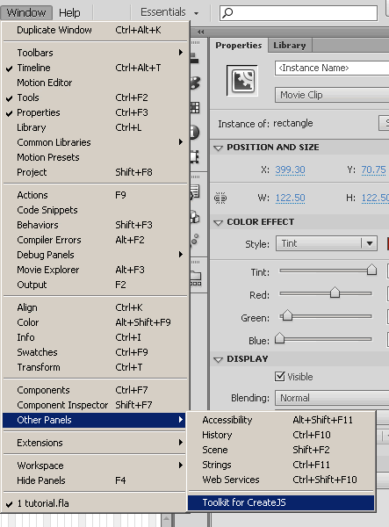Choose Library in the Window menu
389x527 pixels.
click(94, 127)
